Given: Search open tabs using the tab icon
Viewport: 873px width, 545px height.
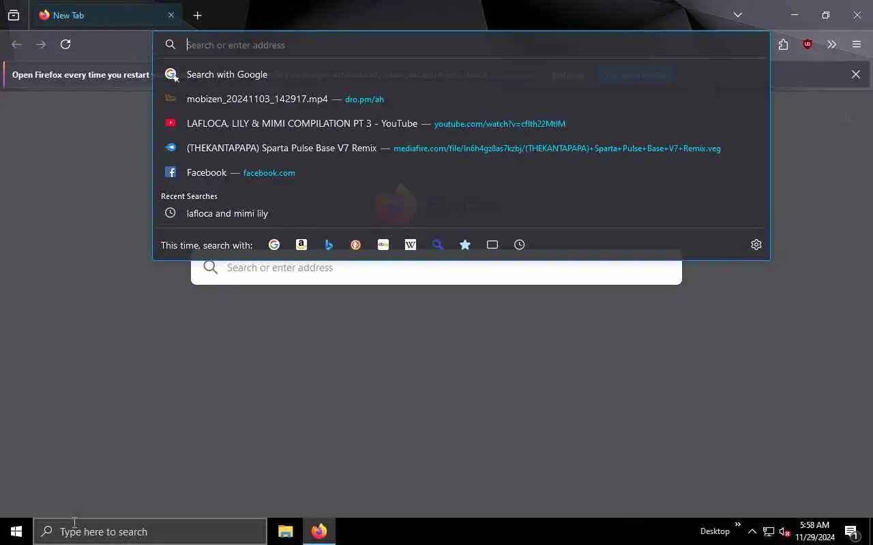Looking at the screenshot, I should click(x=492, y=245).
